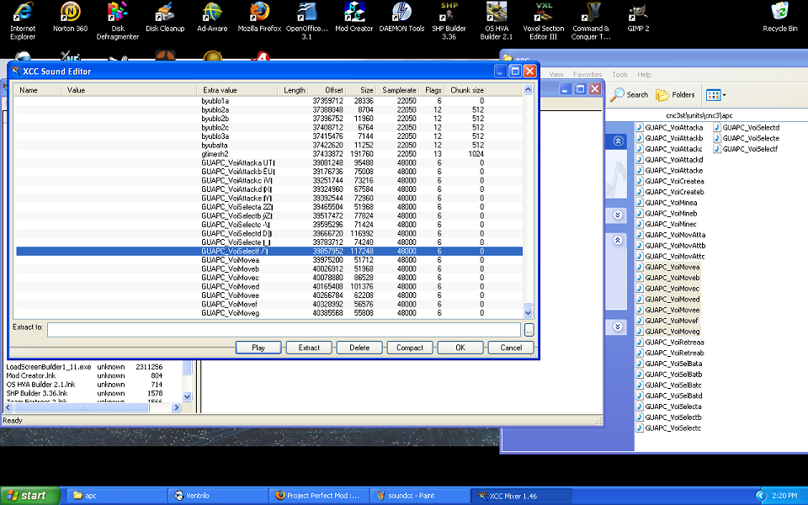Click the Recycle Bin icon
This screenshot has width=808, height=505.
(x=779, y=13)
